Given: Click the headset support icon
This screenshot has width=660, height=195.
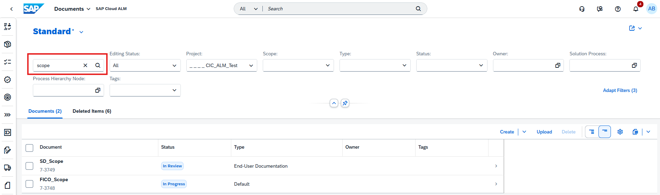Looking at the screenshot, I should pyautogui.click(x=582, y=9).
